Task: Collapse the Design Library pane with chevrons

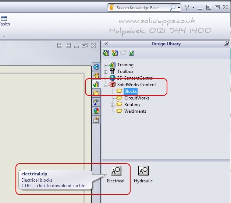Action: point(106,43)
